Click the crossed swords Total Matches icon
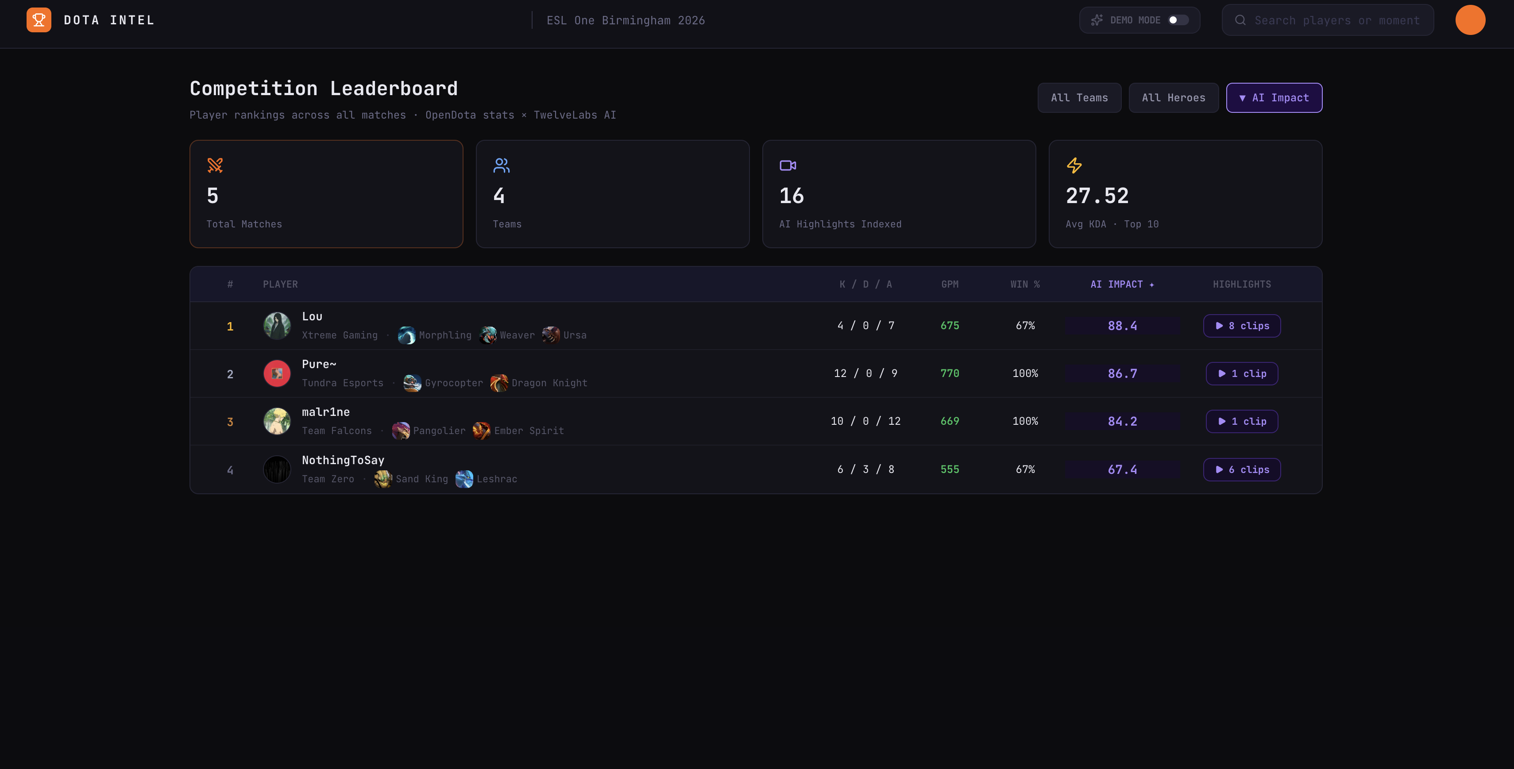This screenshot has width=1514, height=769. [x=215, y=165]
